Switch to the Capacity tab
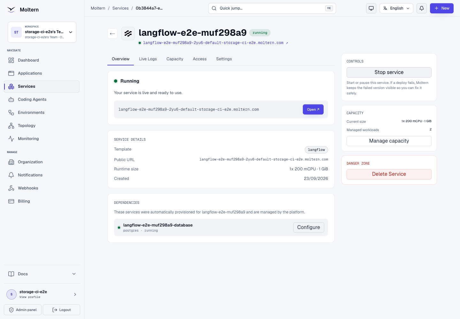 (x=175, y=59)
